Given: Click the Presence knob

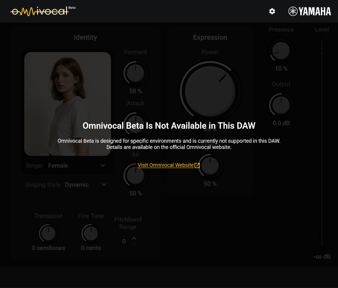Looking at the screenshot, I should [x=281, y=50].
